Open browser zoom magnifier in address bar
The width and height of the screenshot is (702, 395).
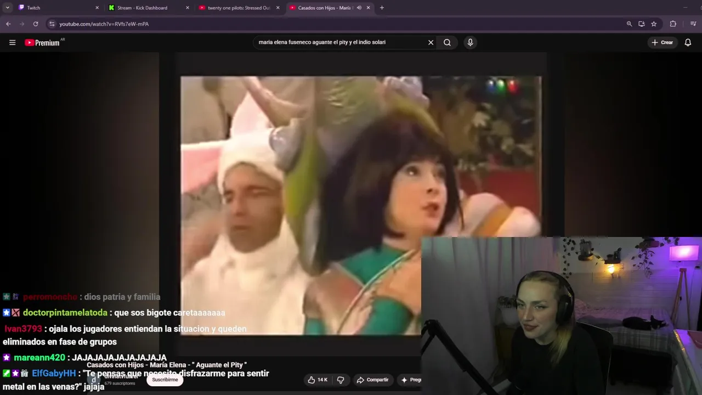[x=629, y=24]
